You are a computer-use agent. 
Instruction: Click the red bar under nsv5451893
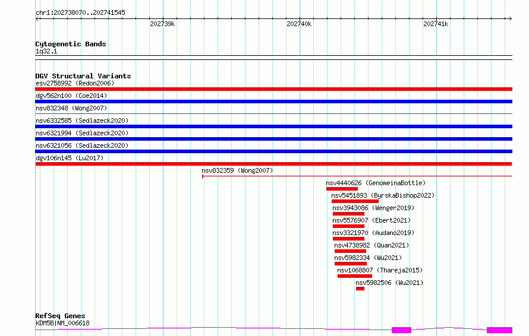click(355, 201)
